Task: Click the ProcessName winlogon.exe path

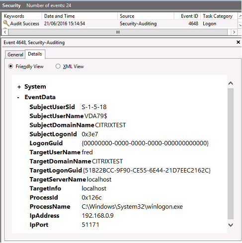Action: coord(132,207)
